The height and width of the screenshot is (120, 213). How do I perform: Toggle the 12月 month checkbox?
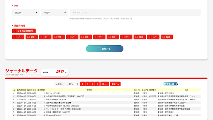167,37
